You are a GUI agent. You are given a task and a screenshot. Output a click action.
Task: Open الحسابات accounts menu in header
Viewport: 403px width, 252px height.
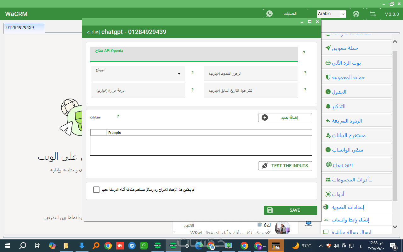click(x=290, y=14)
